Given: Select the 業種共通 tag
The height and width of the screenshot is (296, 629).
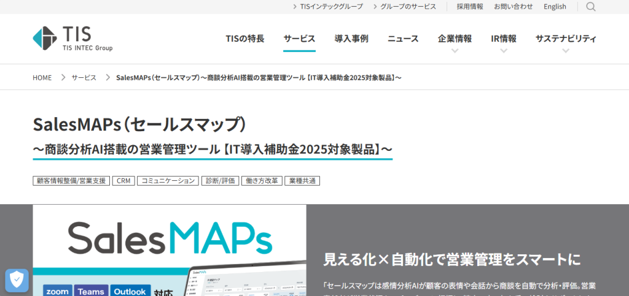Looking at the screenshot, I should click(x=302, y=181).
